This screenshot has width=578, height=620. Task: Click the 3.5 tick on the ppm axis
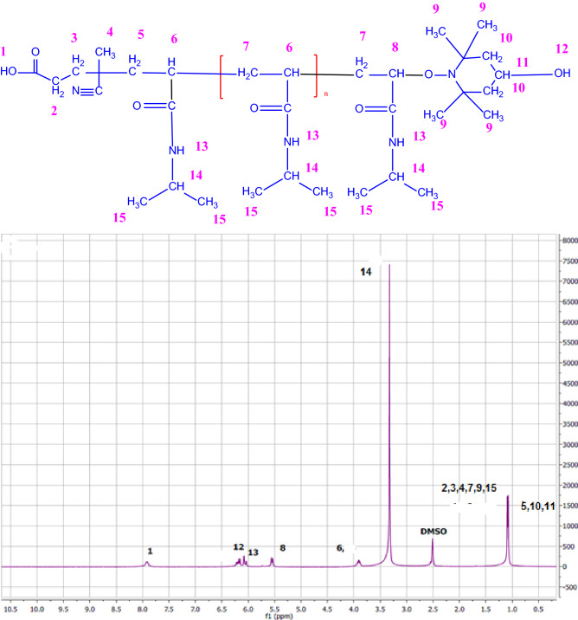tap(380, 610)
